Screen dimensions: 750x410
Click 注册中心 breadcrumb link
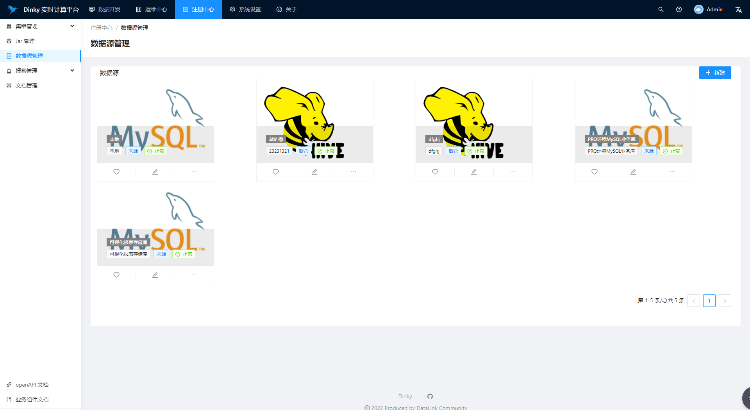point(102,28)
